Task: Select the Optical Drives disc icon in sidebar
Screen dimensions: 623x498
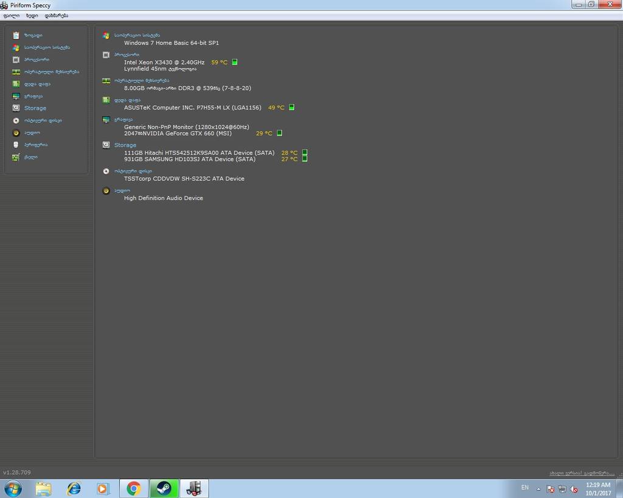Action: [16, 120]
